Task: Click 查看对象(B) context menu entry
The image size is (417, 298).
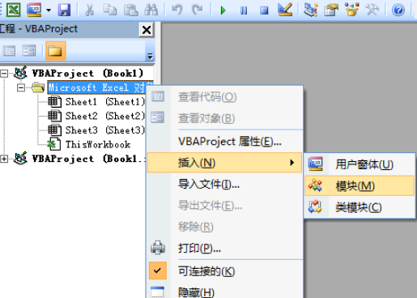Action: (x=224, y=118)
